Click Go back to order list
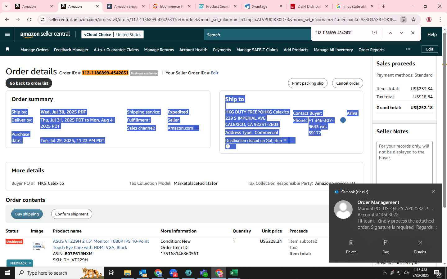The image size is (447, 279). [29, 83]
